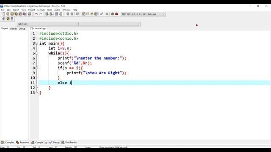Image resolution: width=271 pixels, height=152 pixels.
Task: Click the yellow Toggle Bookmarks icon
Action: [x=8, y=19]
